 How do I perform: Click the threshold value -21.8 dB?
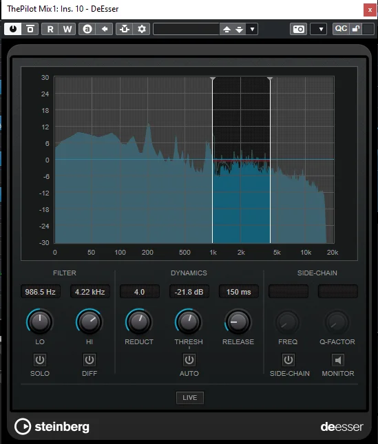pos(189,292)
